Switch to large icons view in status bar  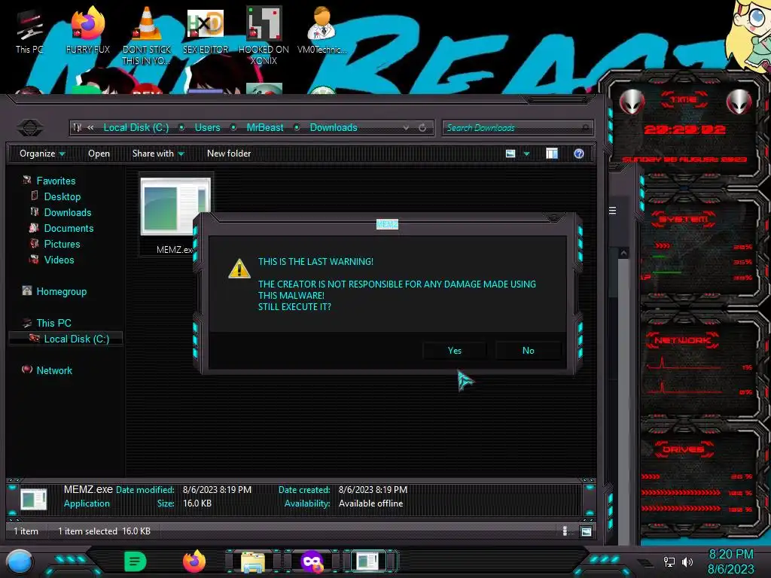[x=586, y=531]
